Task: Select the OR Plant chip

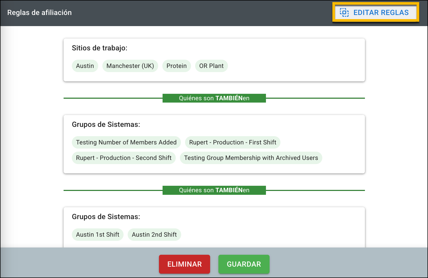Action: point(211,66)
